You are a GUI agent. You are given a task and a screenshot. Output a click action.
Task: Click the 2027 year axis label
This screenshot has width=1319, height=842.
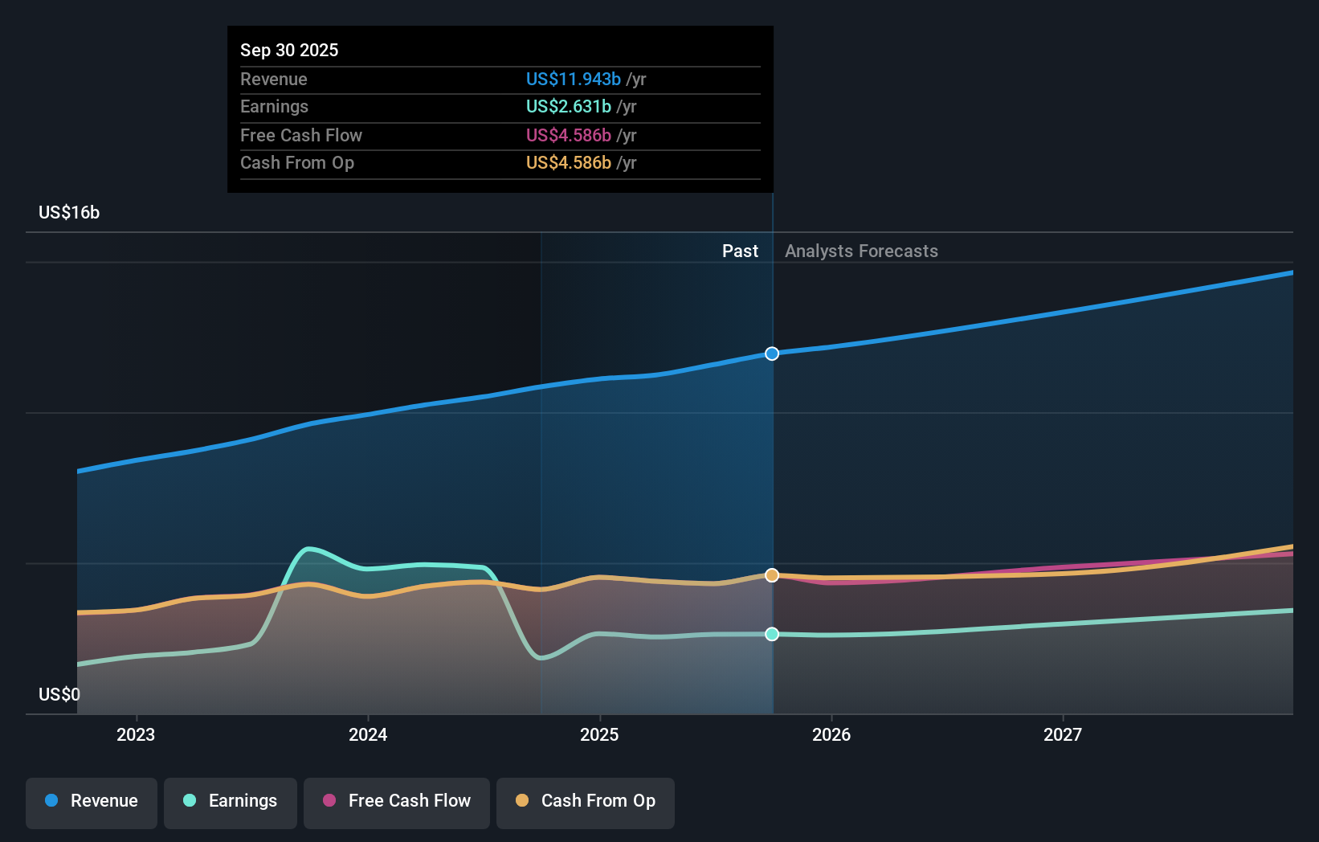(x=1064, y=734)
